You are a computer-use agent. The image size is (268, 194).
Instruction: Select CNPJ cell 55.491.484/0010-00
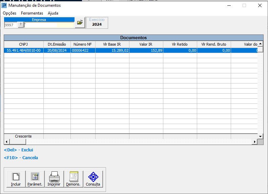click(24, 50)
